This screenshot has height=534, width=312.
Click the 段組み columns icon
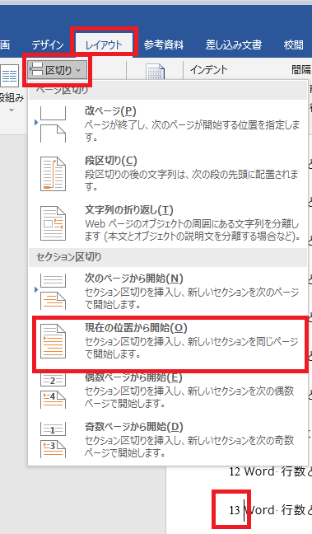pos(10,75)
